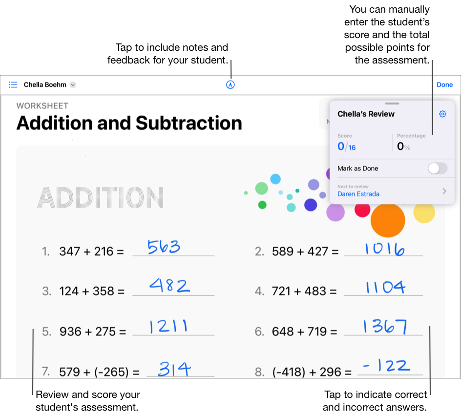This screenshot has width=461, height=416.
Task: Tap the review card drag handle
Action: (x=392, y=104)
